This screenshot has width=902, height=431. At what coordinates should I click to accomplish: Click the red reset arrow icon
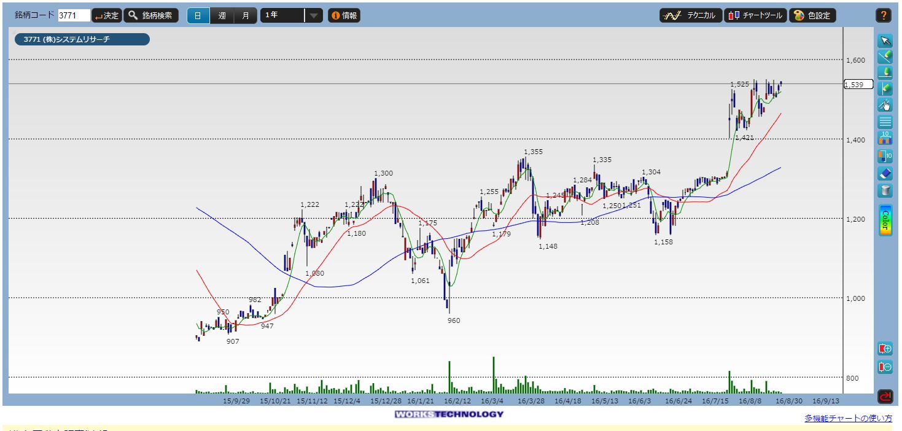(885, 397)
